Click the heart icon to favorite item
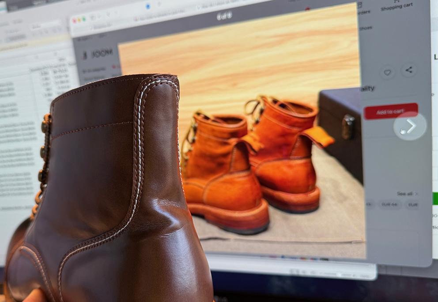 pos(387,72)
